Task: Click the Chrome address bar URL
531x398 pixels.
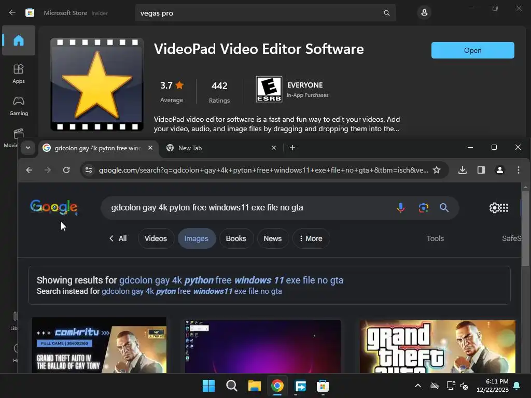Action: click(x=263, y=170)
